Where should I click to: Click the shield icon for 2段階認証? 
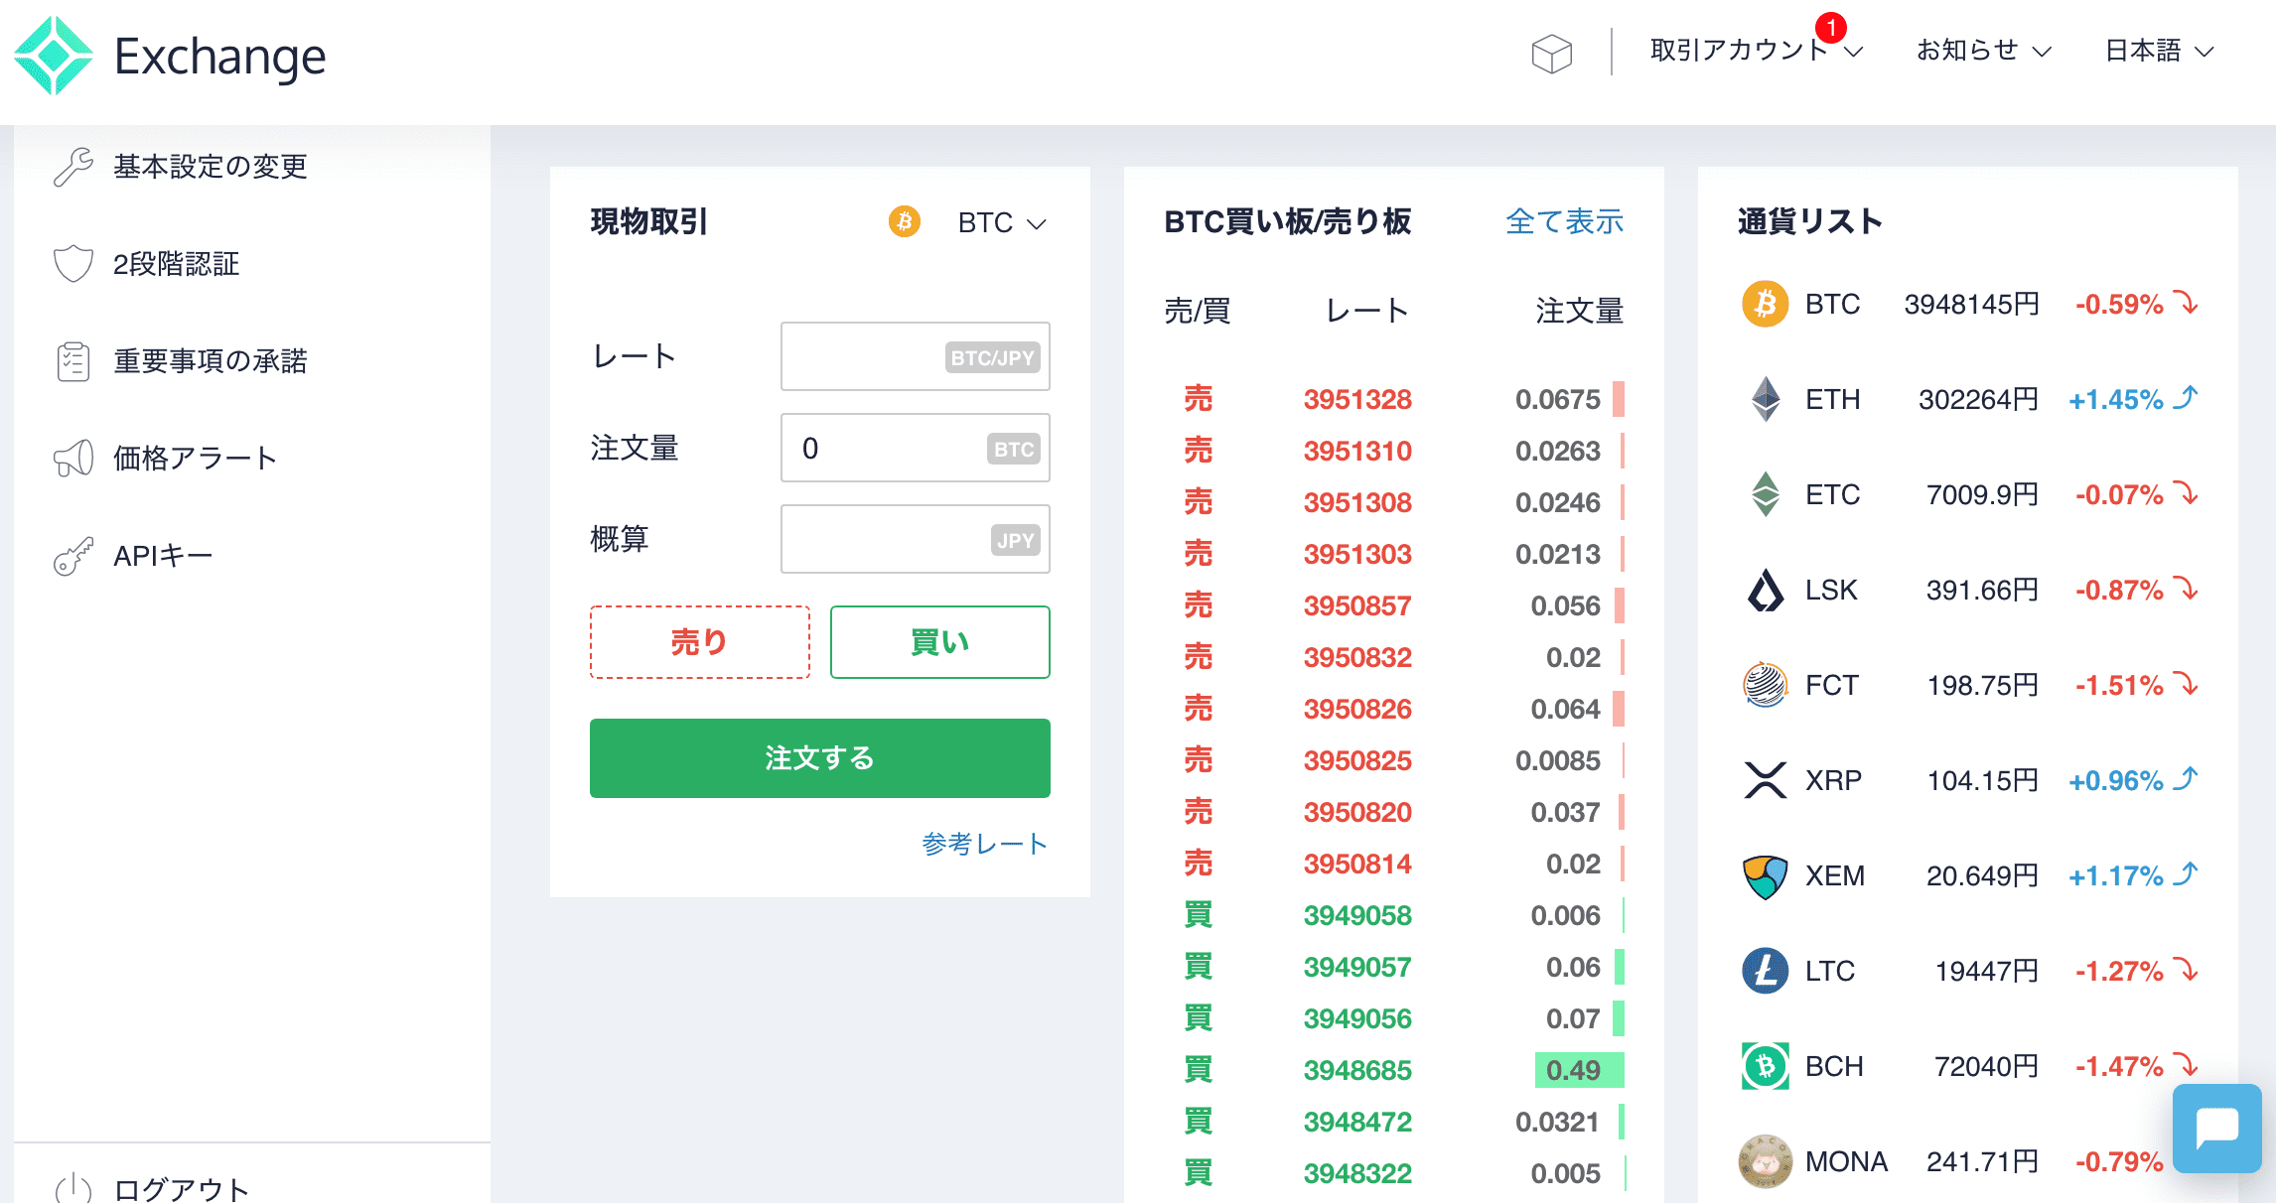coord(73,264)
